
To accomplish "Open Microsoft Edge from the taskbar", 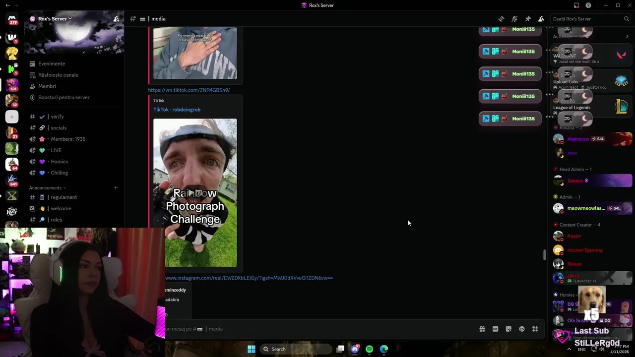I will coord(384,349).
